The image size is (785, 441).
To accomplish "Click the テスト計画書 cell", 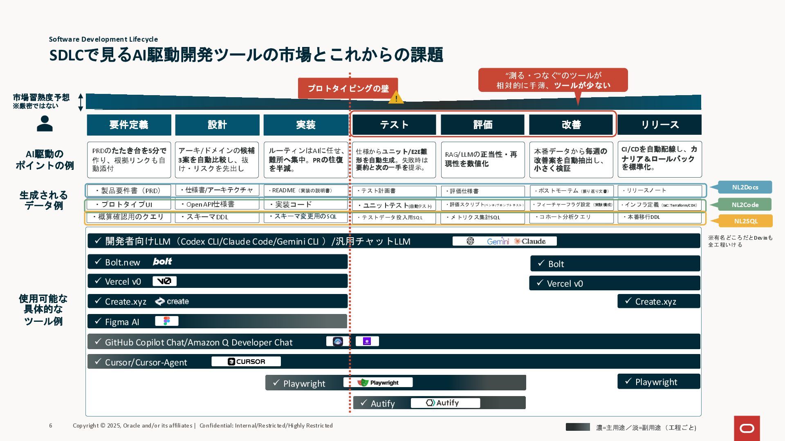I will 394,191.
